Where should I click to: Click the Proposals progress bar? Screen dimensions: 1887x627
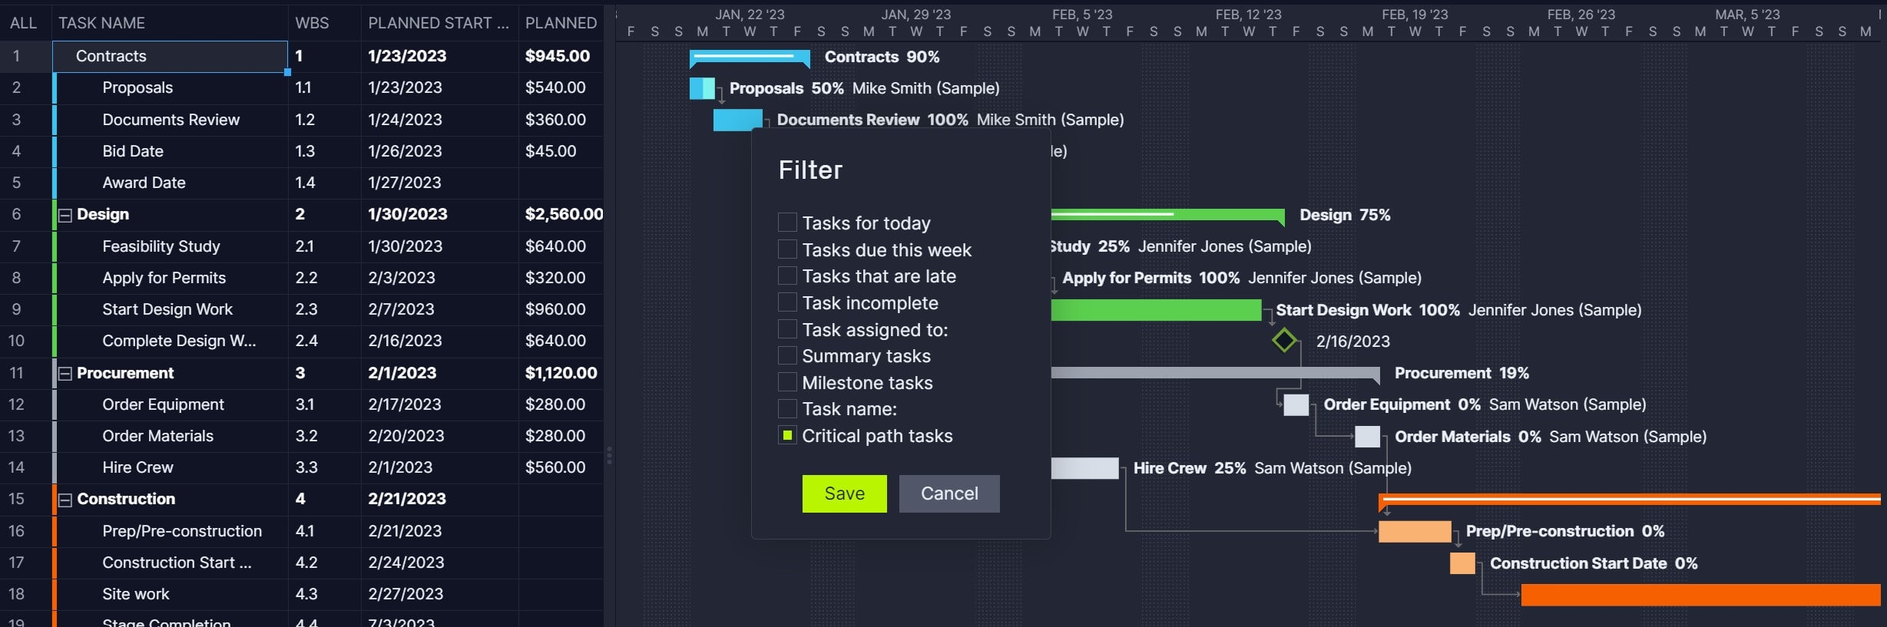pyautogui.click(x=702, y=88)
